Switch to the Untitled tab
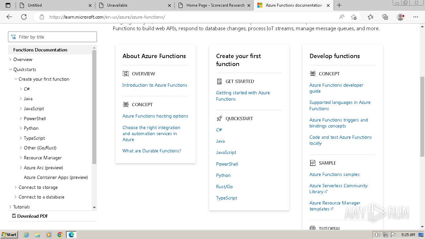Screen dimensions: 425x239 (x=55, y=5)
